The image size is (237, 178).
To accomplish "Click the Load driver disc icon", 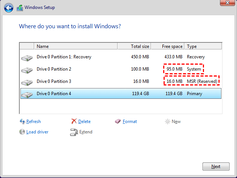I will pyautogui.click(x=22, y=132).
